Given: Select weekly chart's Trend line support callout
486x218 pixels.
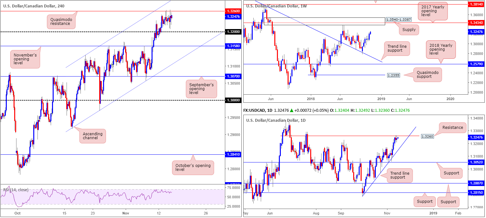Looking at the screenshot, I should point(397,49).
